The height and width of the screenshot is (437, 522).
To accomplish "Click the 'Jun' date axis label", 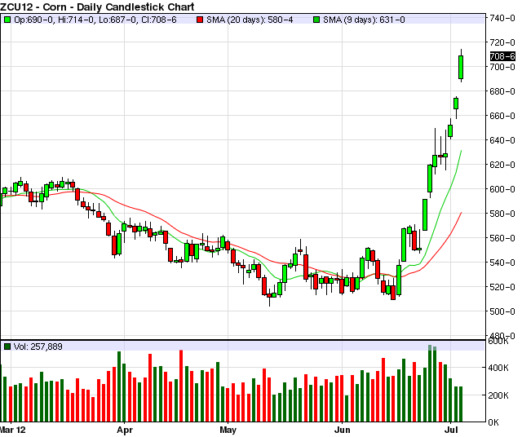I will [x=343, y=430].
